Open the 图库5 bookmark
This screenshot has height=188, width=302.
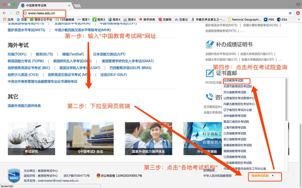(x=130, y=20)
